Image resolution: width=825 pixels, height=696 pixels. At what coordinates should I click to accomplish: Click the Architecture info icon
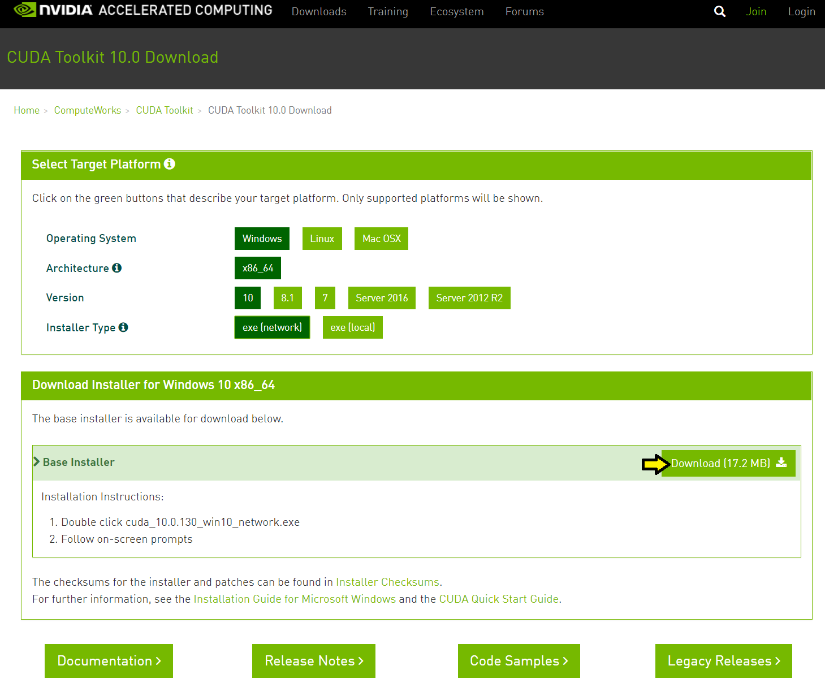pyautogui.click(x=117, y=268)
